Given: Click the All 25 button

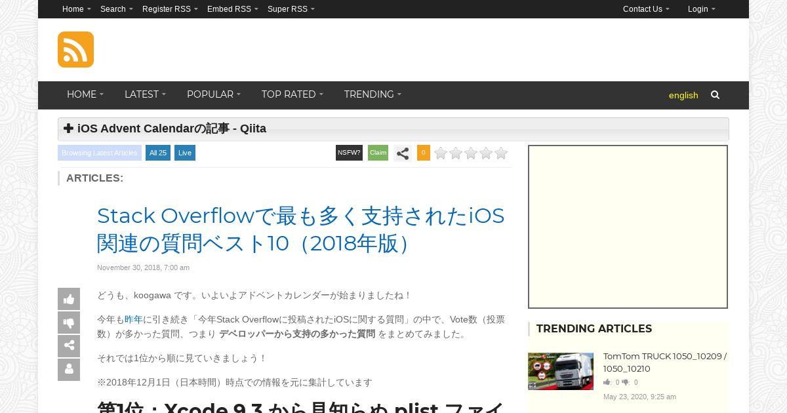Looking at the screenshot, I should (158, 153).
